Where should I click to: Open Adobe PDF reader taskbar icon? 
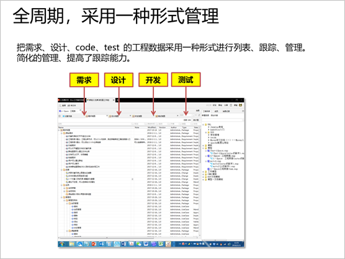click(132, 244)
